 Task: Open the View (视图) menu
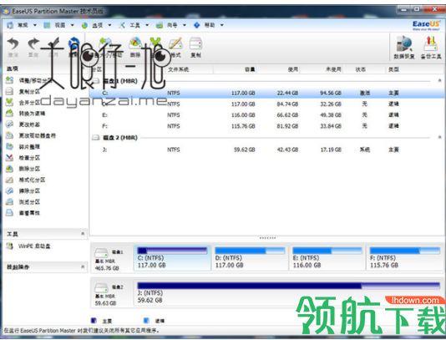tap(59, 25)
